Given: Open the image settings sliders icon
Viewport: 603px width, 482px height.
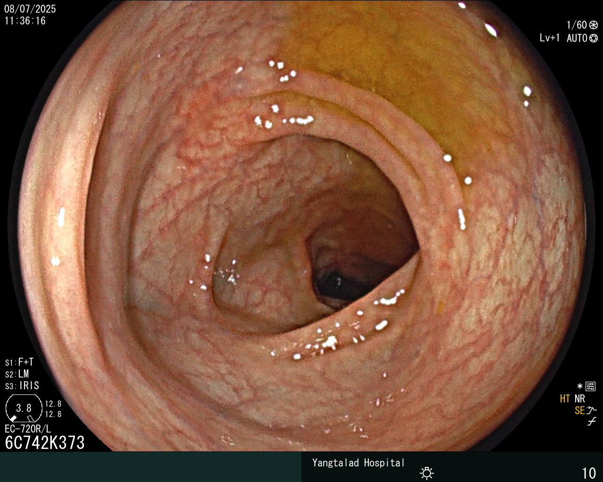Looking at the screenshot, I should pyautogui.click(x=591, y=386).
